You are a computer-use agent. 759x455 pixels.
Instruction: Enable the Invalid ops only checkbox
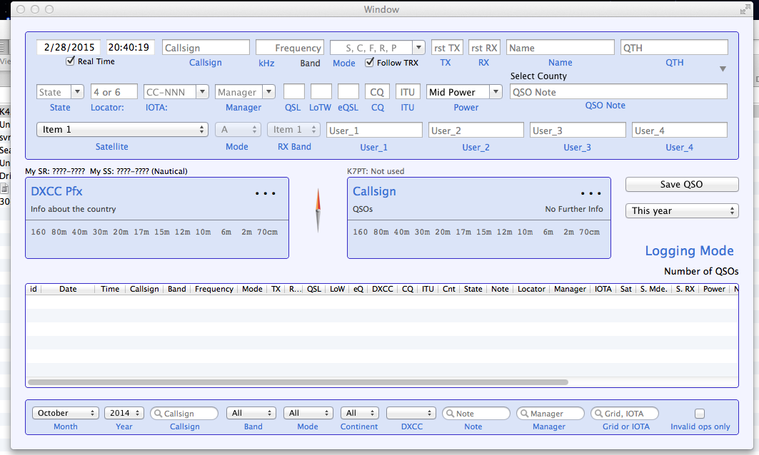700,414
